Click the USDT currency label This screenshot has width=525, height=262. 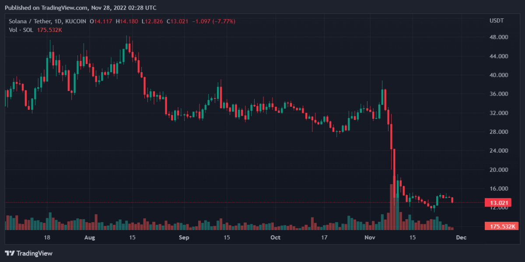pos(497,21)
